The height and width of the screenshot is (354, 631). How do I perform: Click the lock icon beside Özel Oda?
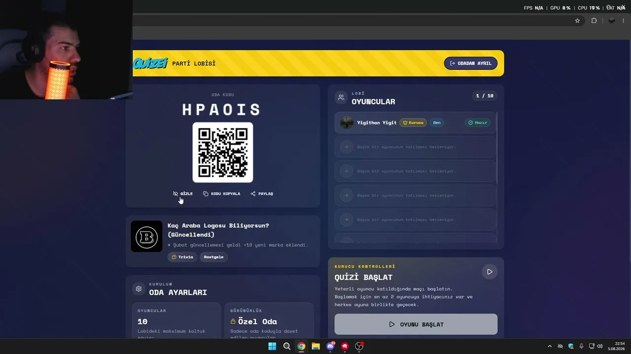(x=233, y=322)
